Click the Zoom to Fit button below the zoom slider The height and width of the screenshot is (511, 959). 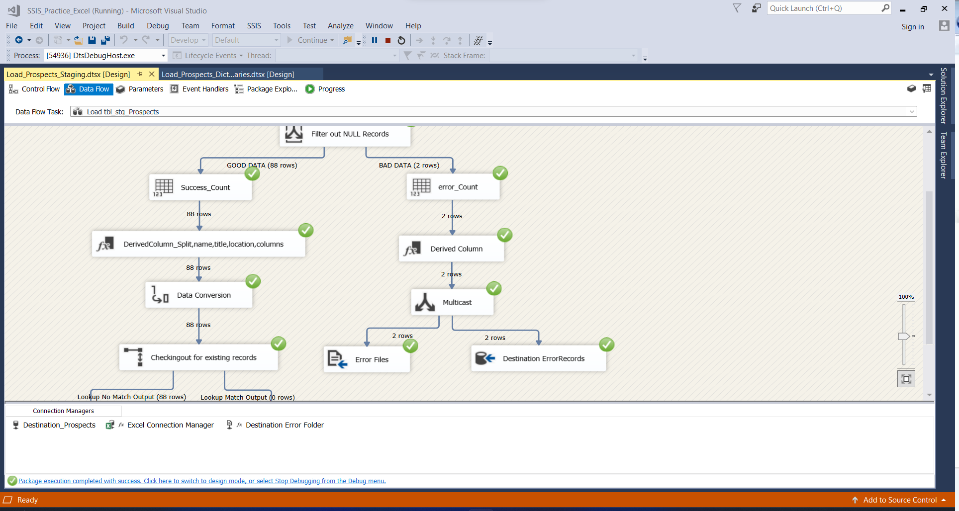click(906, 379)
